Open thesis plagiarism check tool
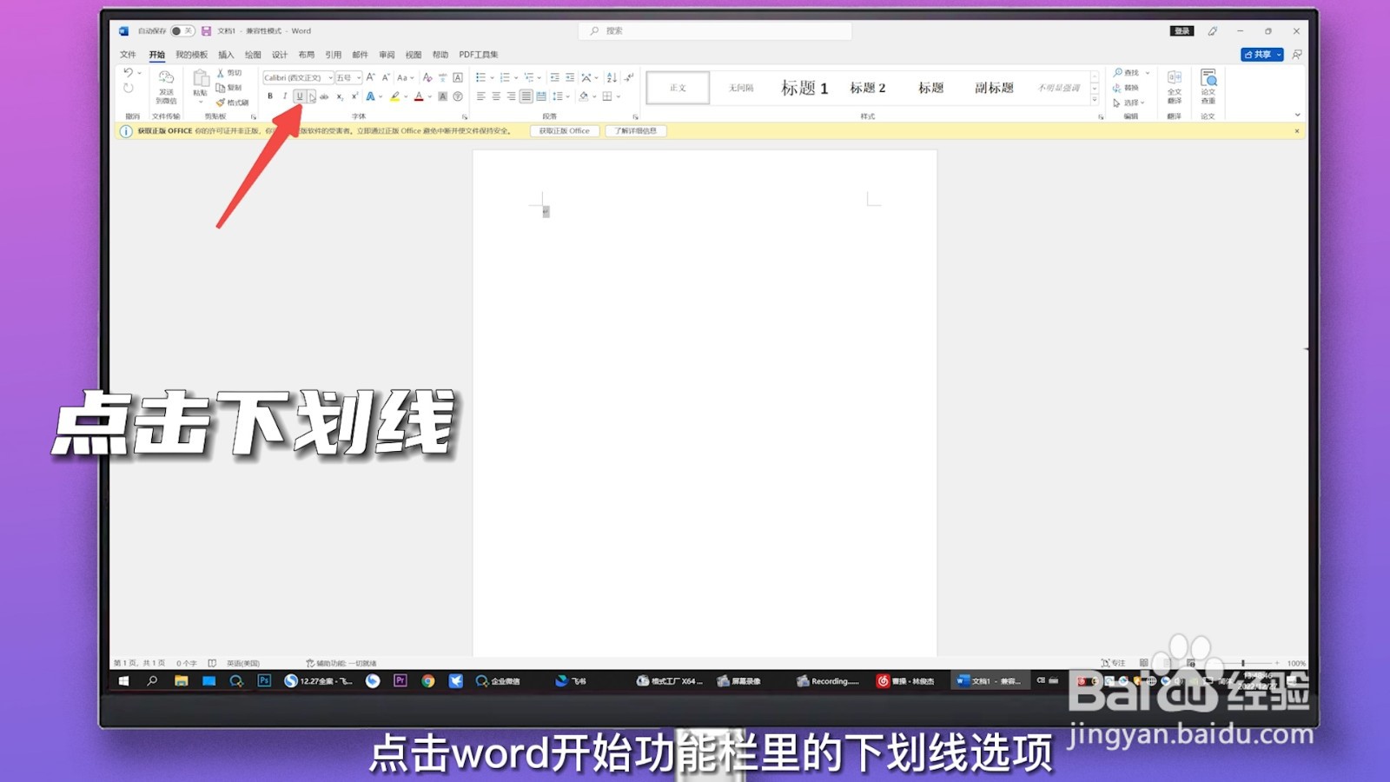The width and height of the screenshot is (1390, 782). (1208, 87)
